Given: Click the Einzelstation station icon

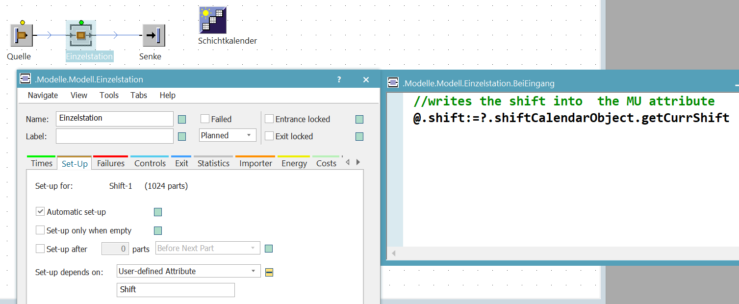Looking at the screenshot, I should point(81,36).
